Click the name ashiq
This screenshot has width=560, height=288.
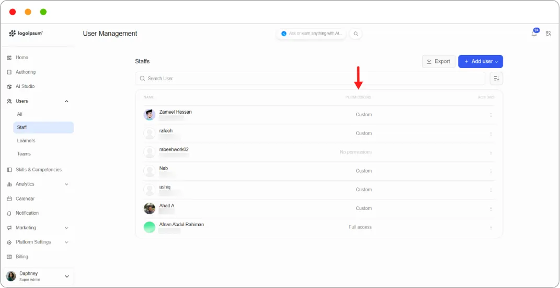pyautogui.click(x=165, y=187)
